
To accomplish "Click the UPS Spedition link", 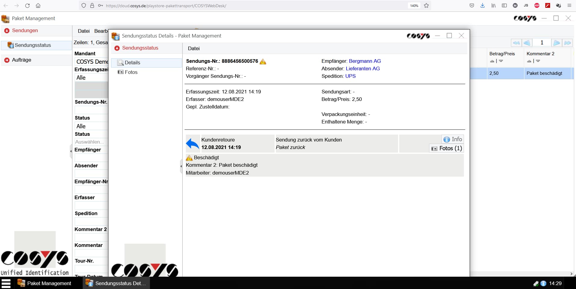I will (350, 76).
